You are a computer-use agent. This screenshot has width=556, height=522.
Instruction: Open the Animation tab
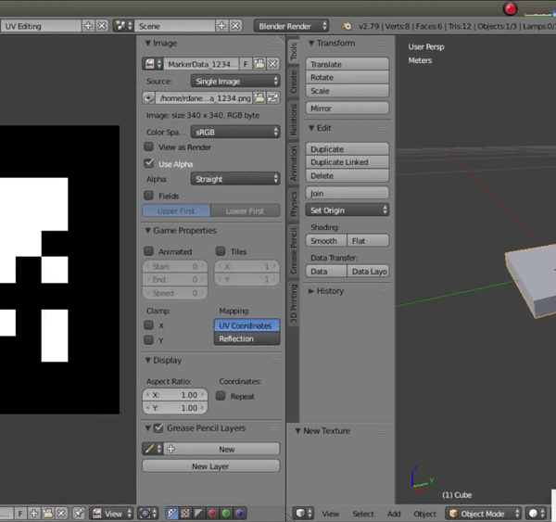click(x=294, y=163)
